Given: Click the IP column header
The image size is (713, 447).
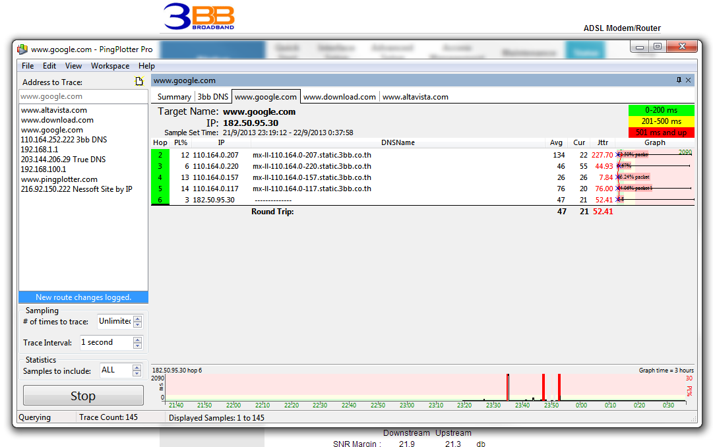Looking at the screenshot, I should [222, 143].
